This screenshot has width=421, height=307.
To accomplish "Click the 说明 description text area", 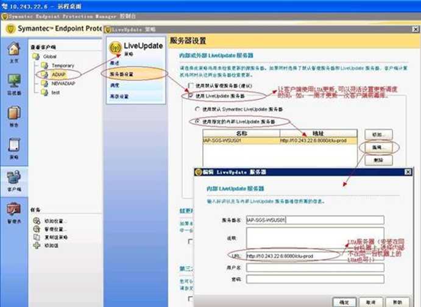I will click(x=315, y=238).
